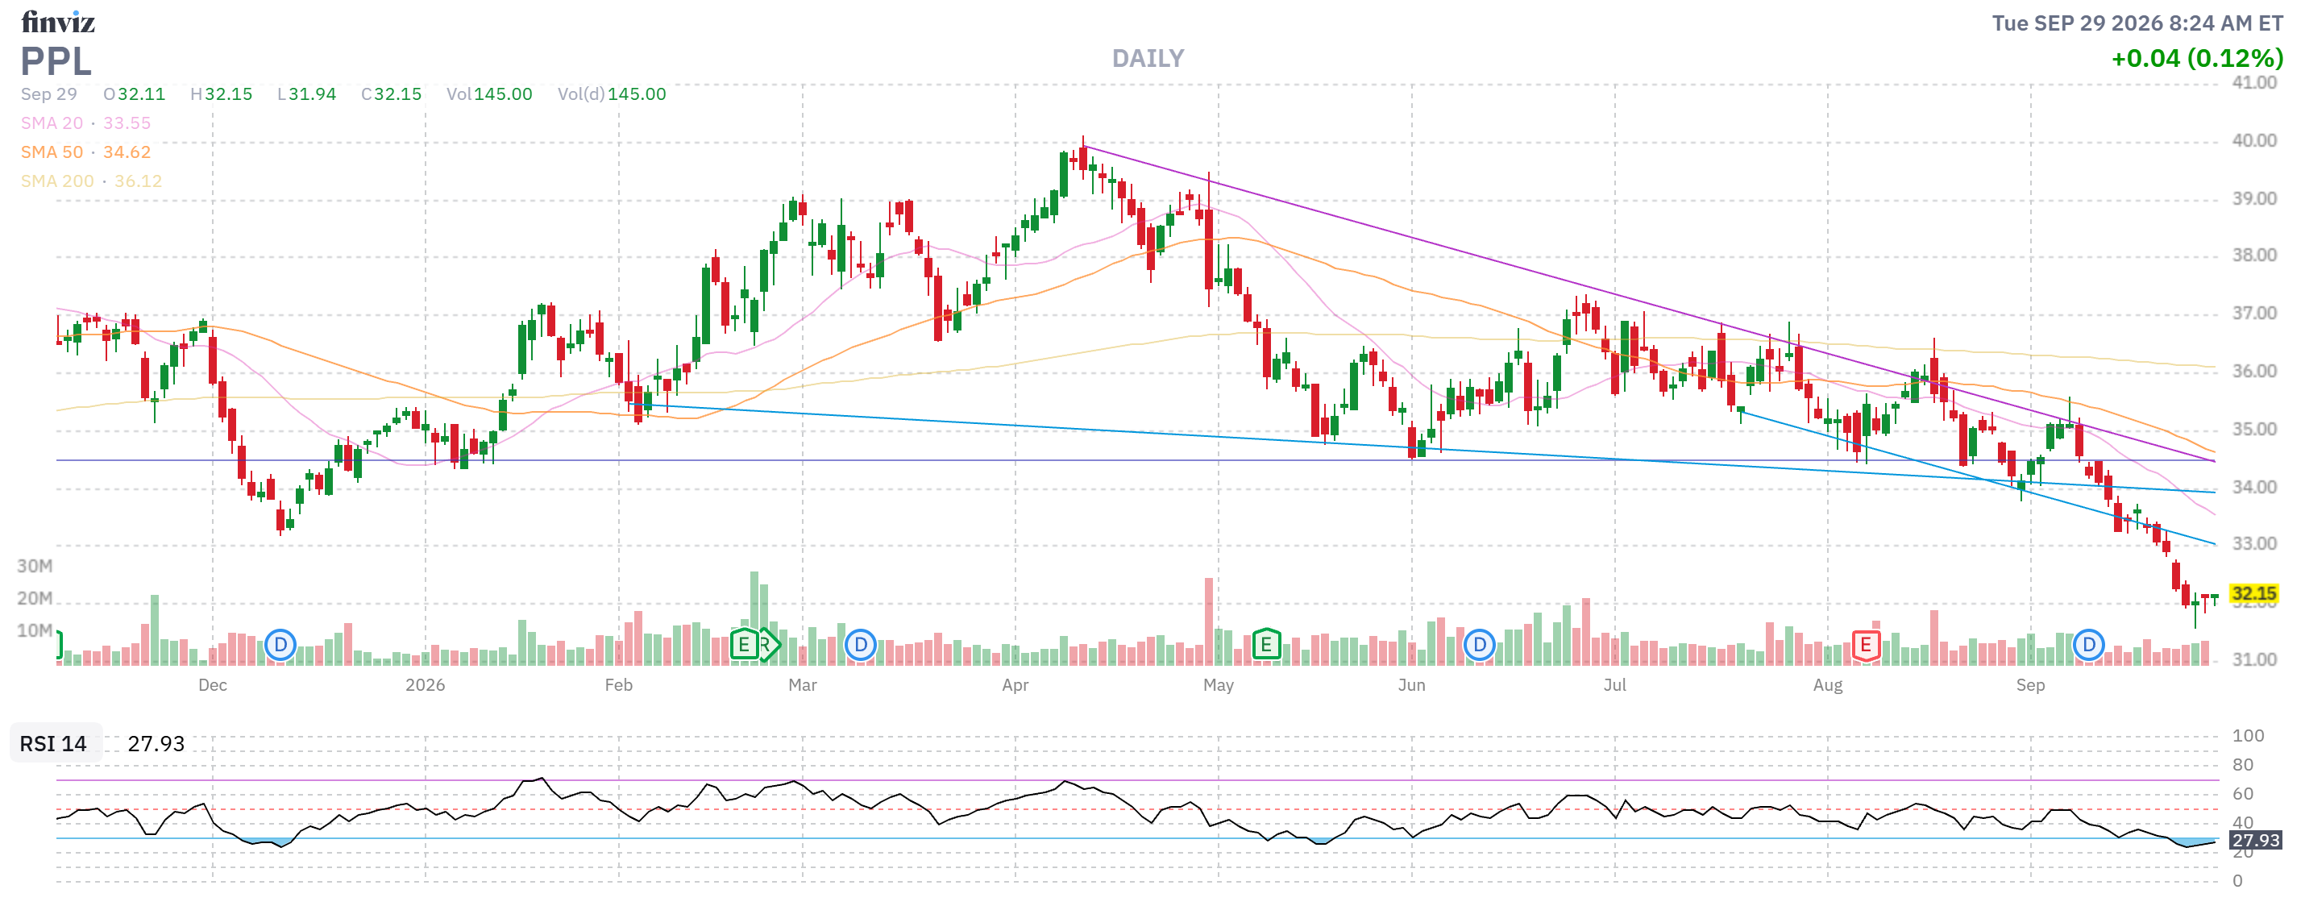
Task: Click the RSI axis label 100
Action: coord(2248,736)
